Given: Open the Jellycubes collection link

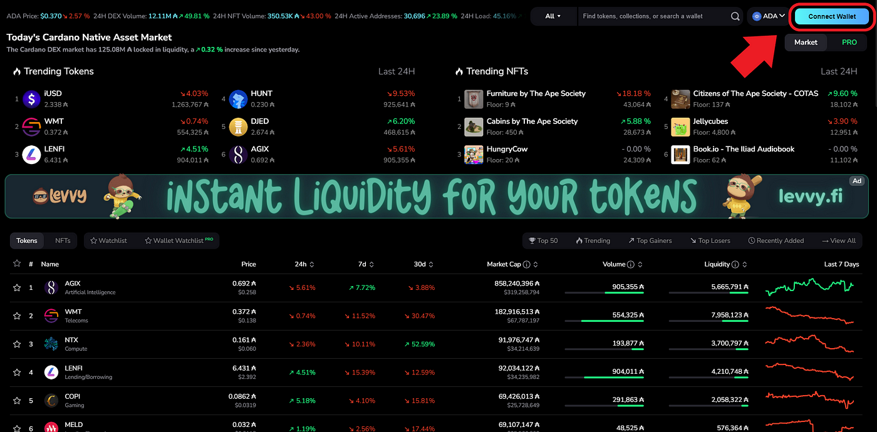Looking at the screenshot, I should click(x=710, y=121).
